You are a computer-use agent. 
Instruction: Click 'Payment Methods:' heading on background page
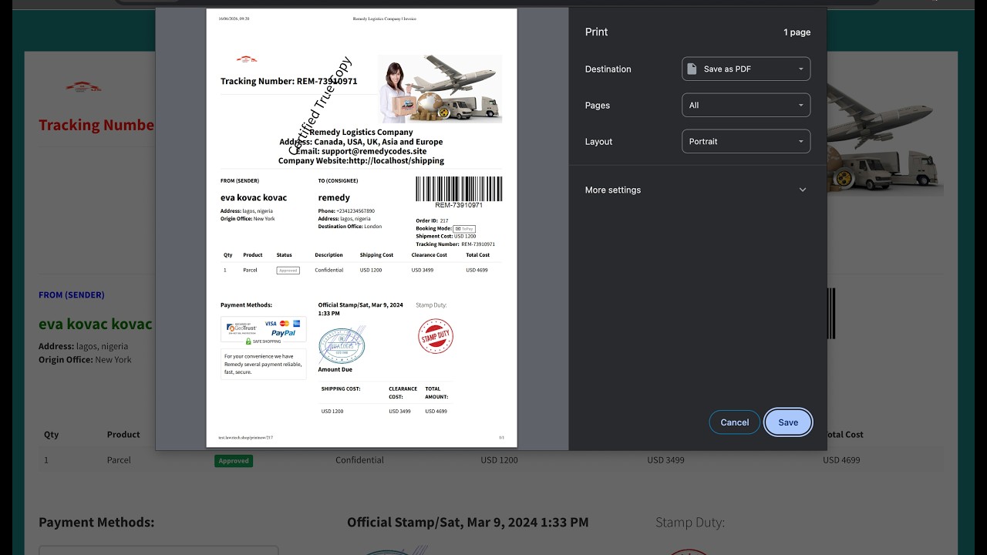96,523
